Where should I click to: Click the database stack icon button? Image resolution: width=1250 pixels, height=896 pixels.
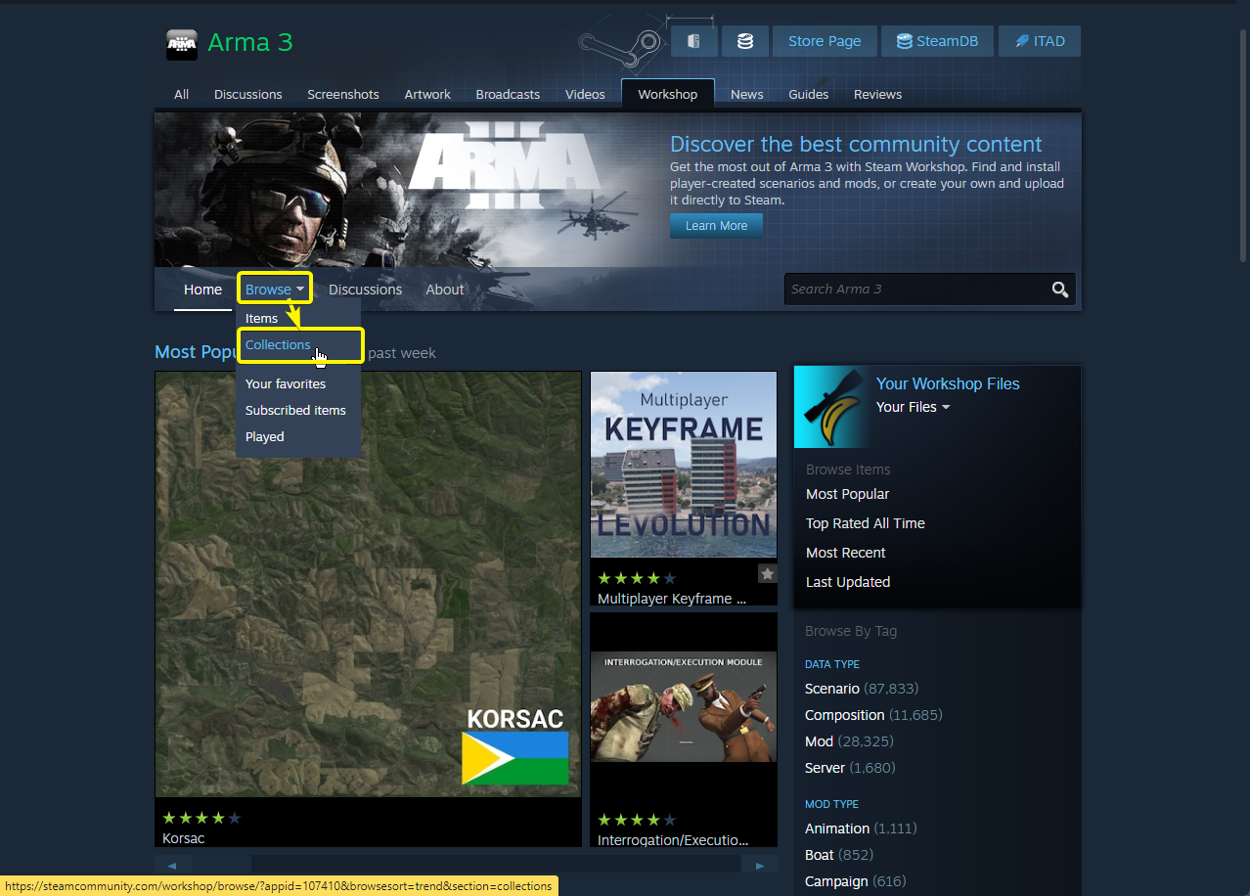pyautogui.click(x=745, y=41)
